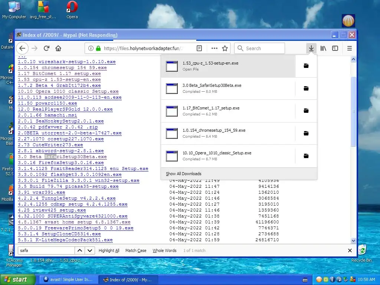The width and height of the screenshot is (380, 285).
Task: Find next match with down chevron
Action: coord(90,250)
